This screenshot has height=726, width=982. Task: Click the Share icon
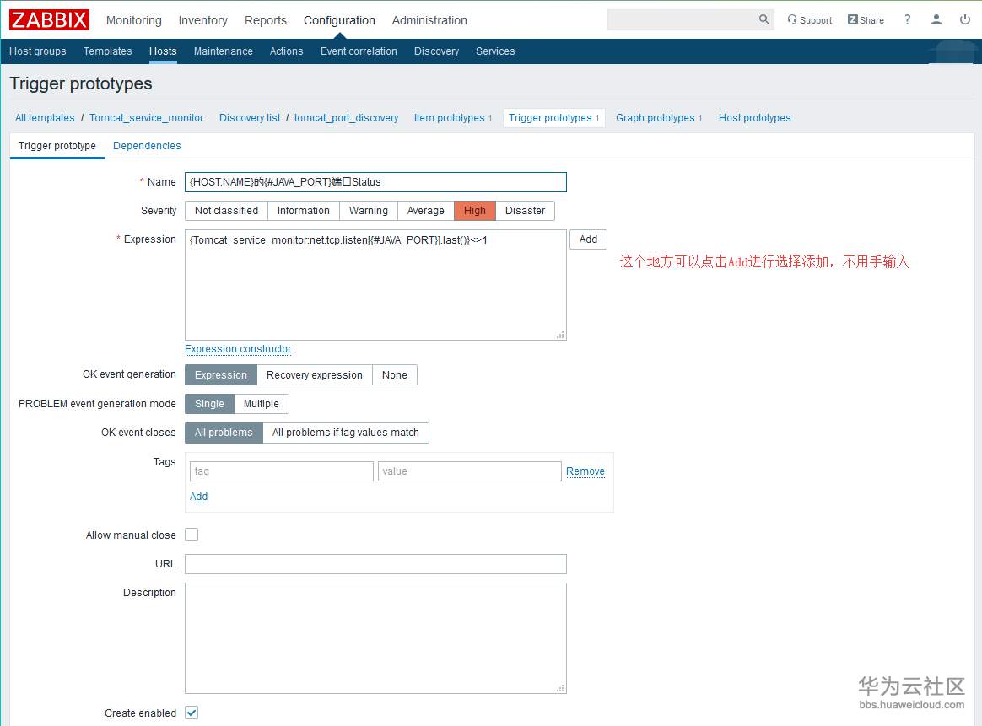(866, 20)
